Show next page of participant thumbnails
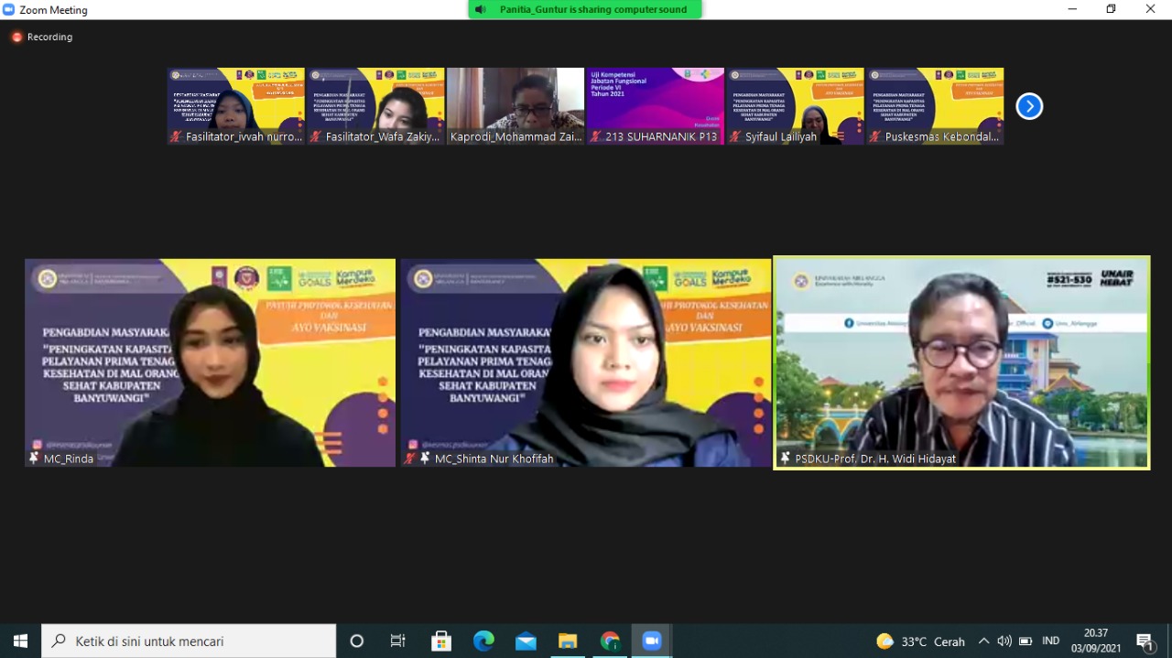The height and width of the screenshot is (658, 1172). (1029, 106)
